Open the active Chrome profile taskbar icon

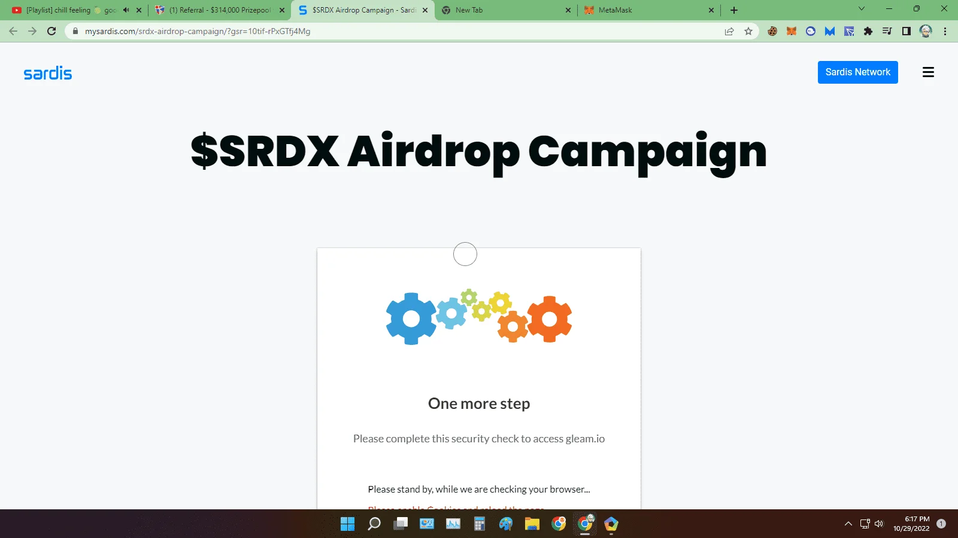(x=585, y=524)
